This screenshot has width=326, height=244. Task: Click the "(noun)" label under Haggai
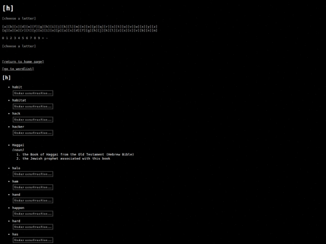(x=18, y=149)
